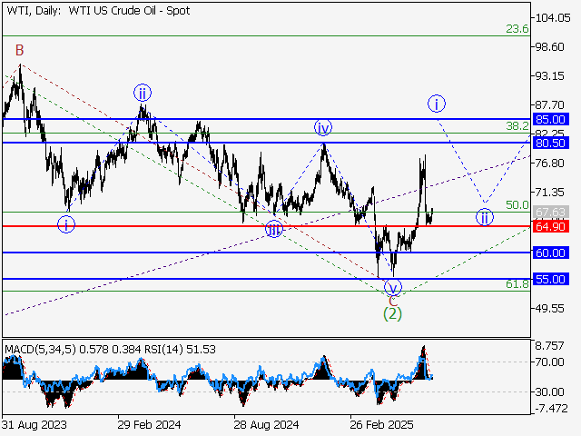The image size is (581, 436).
Task: Select the 23.6 Fibonacci level label
Action: coord(517,29)
